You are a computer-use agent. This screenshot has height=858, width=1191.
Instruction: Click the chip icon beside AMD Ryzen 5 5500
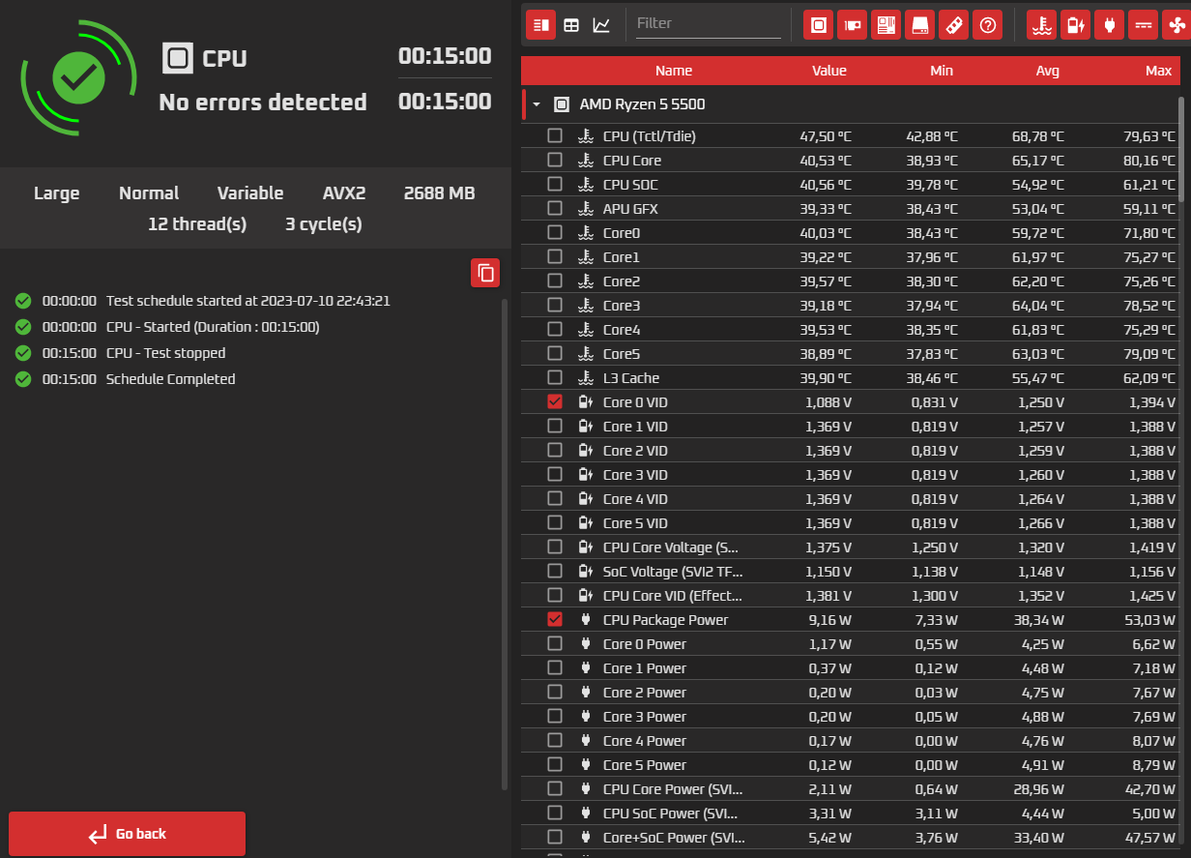[x=561, y=104]
